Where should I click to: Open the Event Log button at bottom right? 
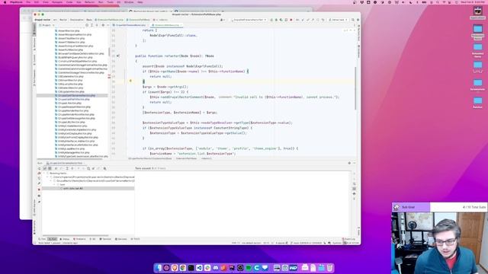349,239
